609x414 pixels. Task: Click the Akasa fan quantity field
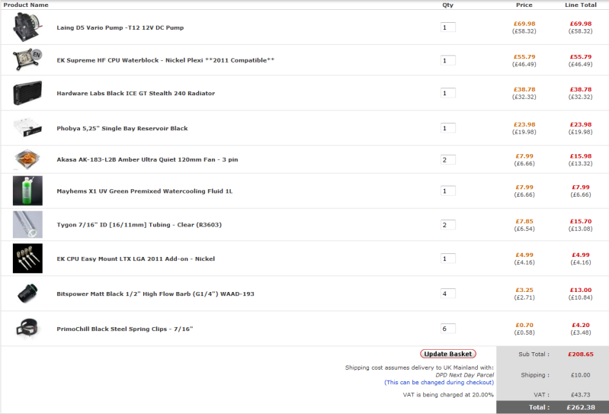point(448,159)
